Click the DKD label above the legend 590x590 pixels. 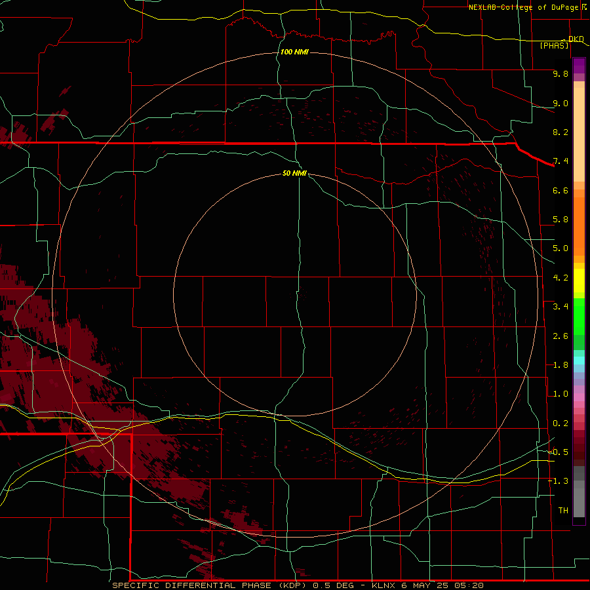click(576, 39)
